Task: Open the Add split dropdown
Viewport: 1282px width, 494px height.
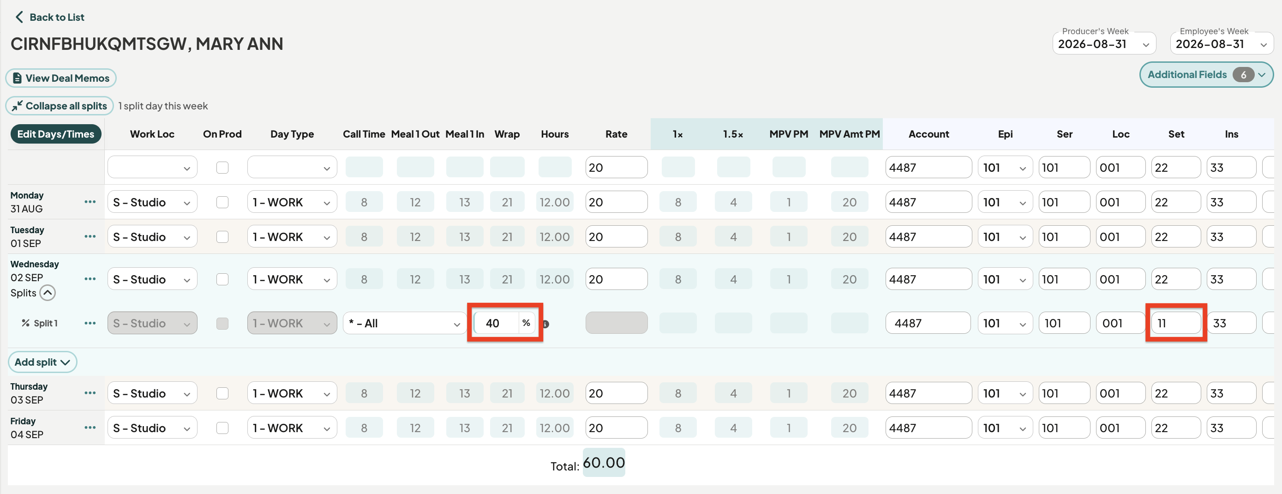Action: pos(42,362)
